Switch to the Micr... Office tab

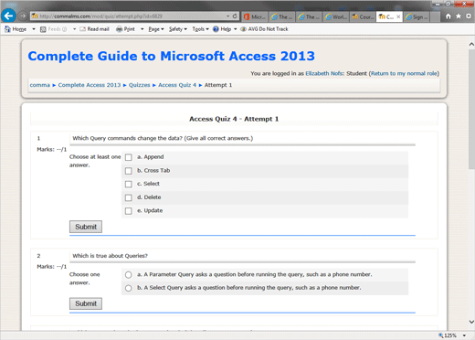[x=255, y=16]
